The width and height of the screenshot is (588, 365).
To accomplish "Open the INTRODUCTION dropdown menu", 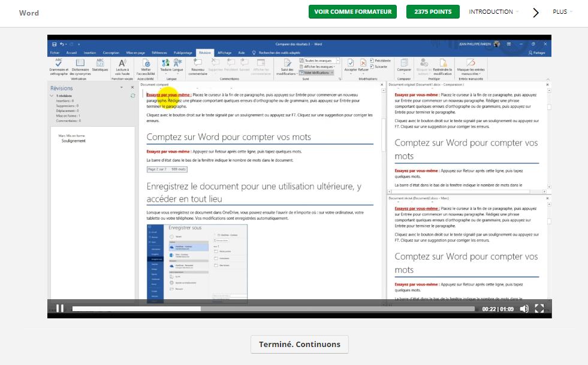I will pos(494,11).
